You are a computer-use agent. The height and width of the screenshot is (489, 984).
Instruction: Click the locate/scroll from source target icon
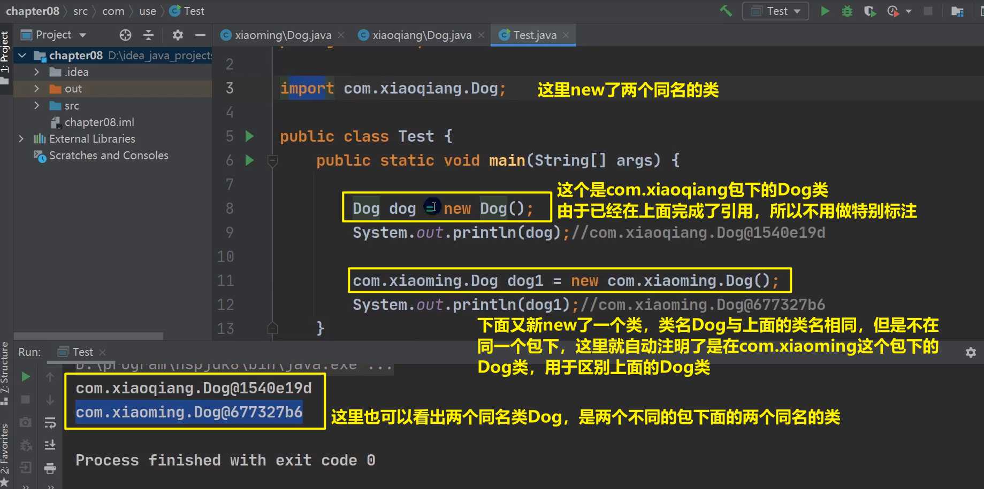click(125, 35)
